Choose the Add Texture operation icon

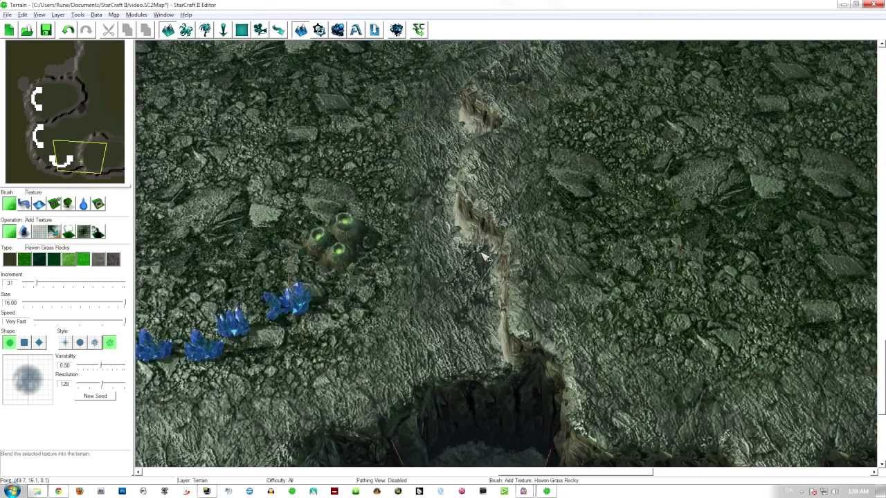point(9,232)
